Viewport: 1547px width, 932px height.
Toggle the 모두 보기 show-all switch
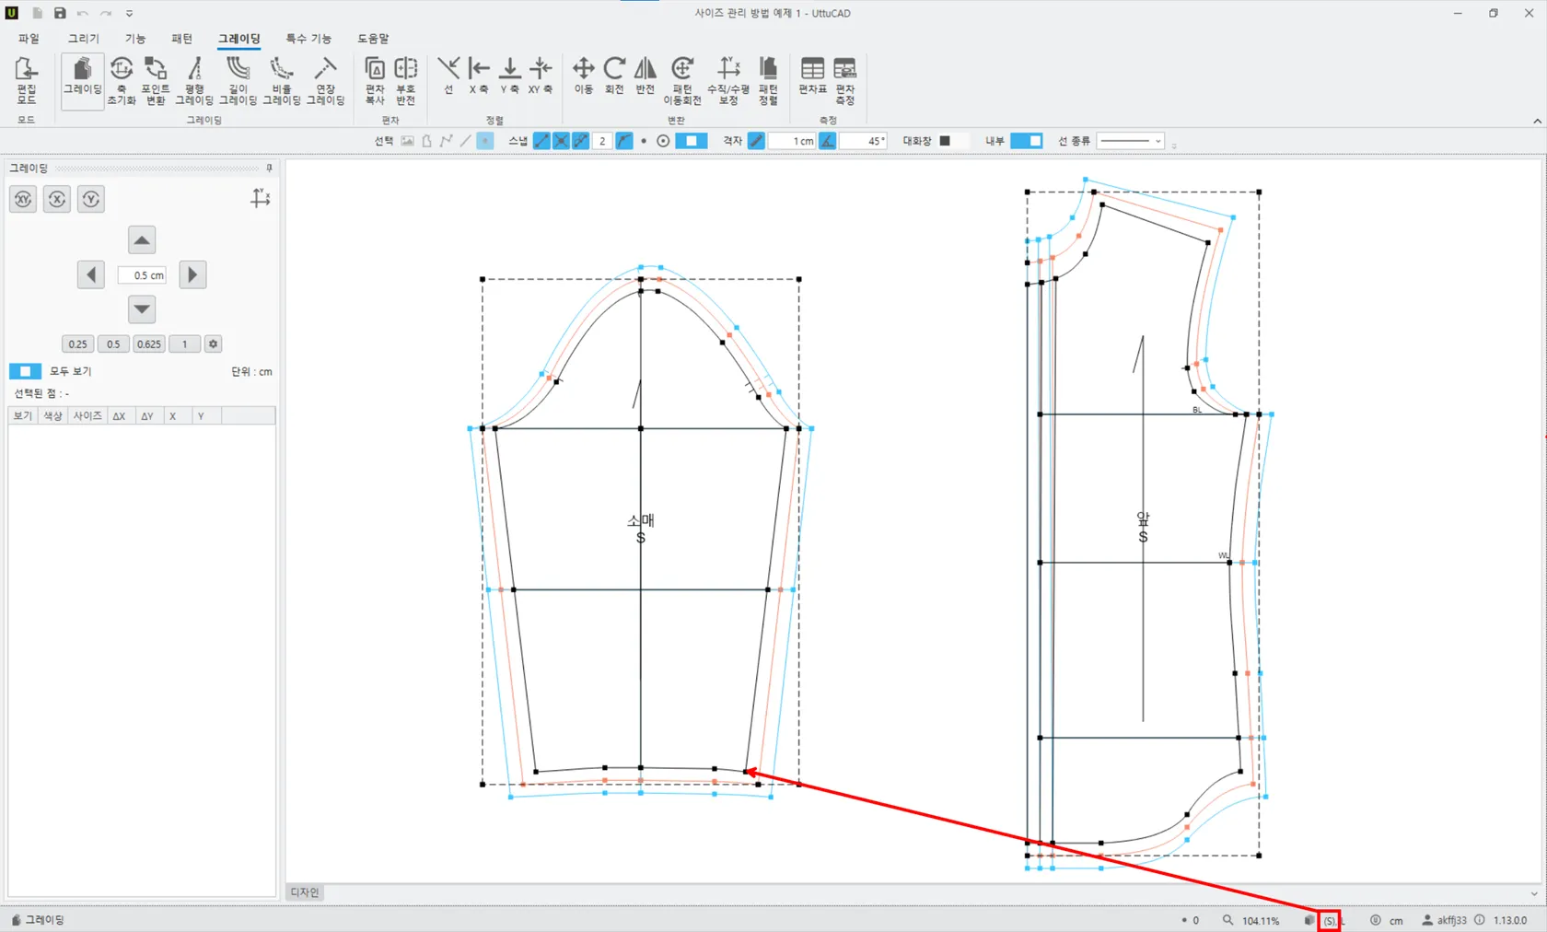[25, 371]
